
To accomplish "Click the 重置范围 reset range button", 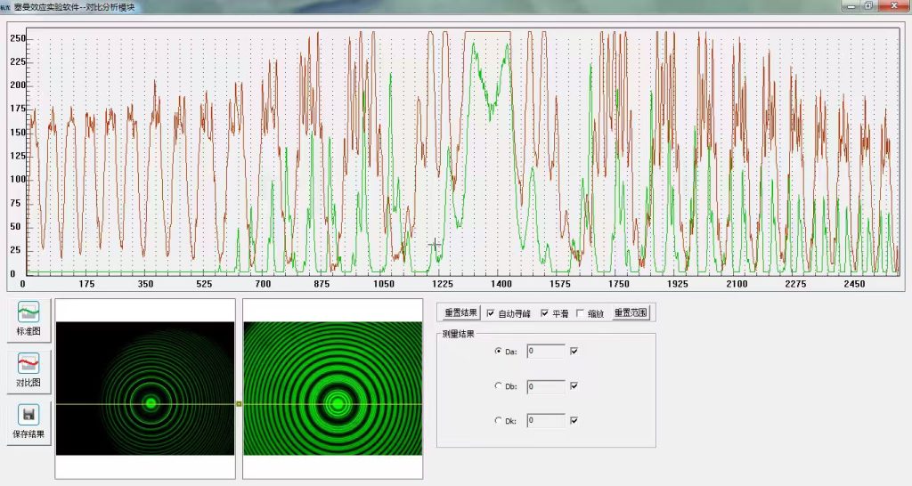I will [x=631, y=312].
